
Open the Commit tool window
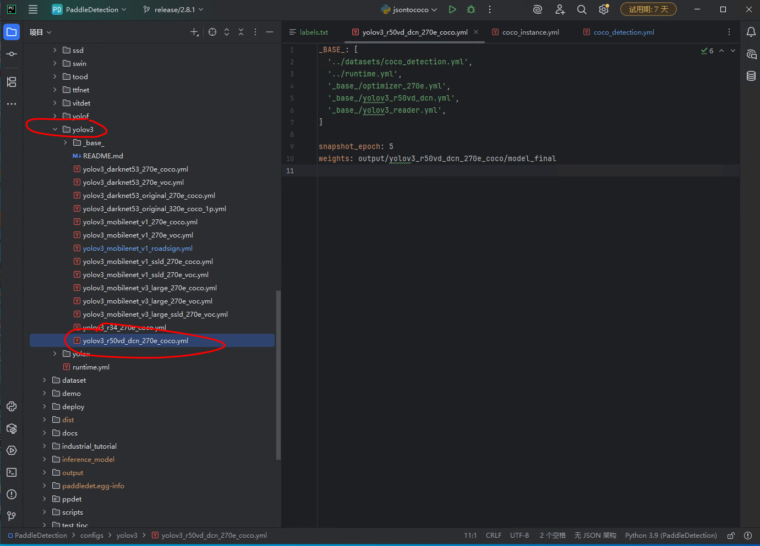(12, 54)
